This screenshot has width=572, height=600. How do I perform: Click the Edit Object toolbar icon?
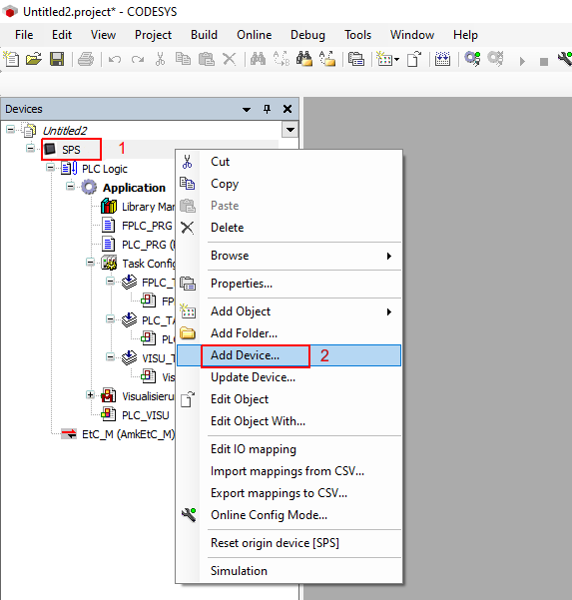414,59
